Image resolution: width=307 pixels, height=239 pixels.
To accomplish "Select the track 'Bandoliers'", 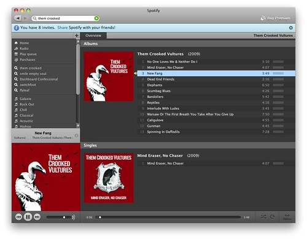I will click(x=216, y=96).
